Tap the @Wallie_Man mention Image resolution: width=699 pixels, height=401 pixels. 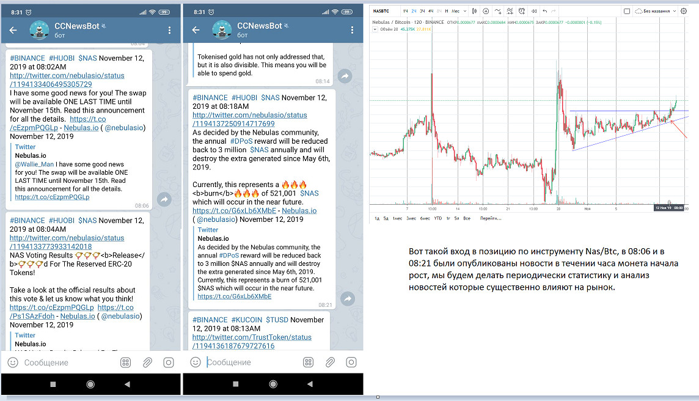click(34, 164)
